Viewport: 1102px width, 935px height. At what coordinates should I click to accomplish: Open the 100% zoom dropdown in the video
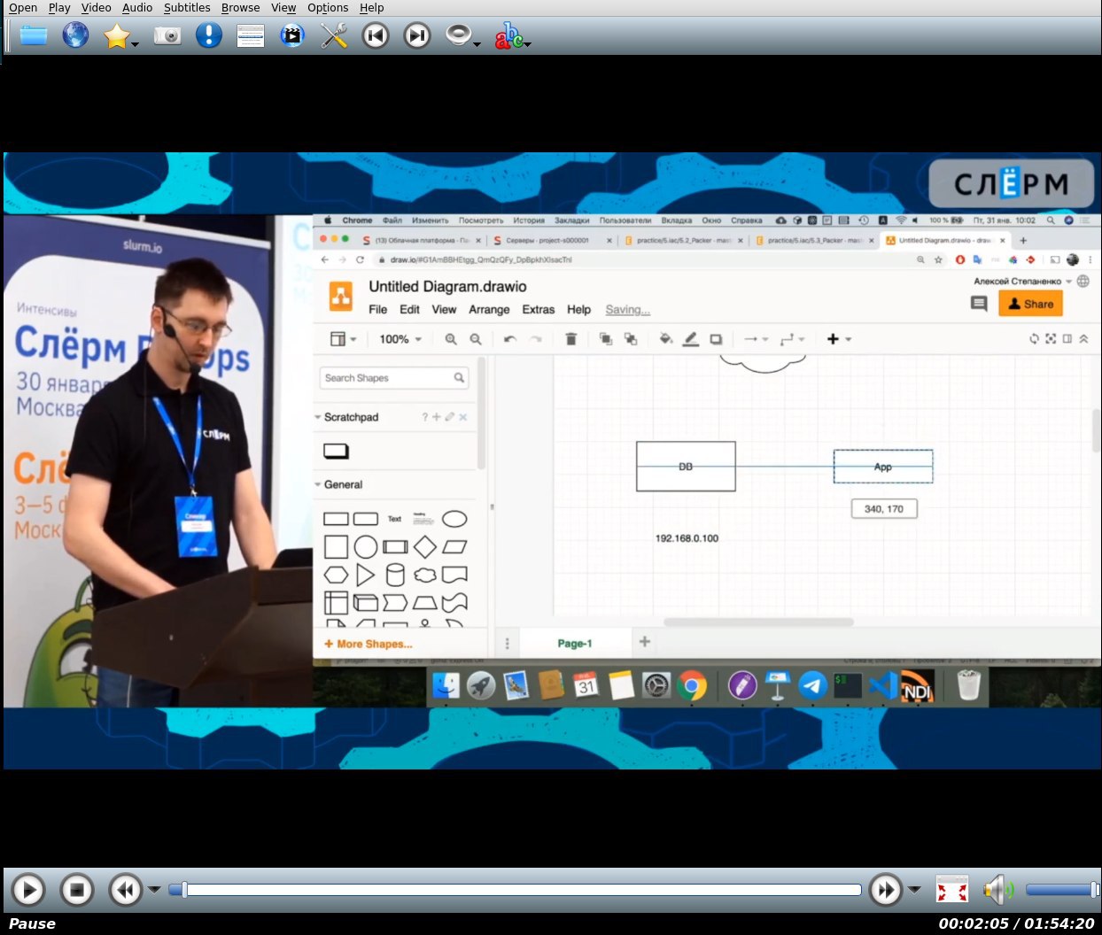400,339
